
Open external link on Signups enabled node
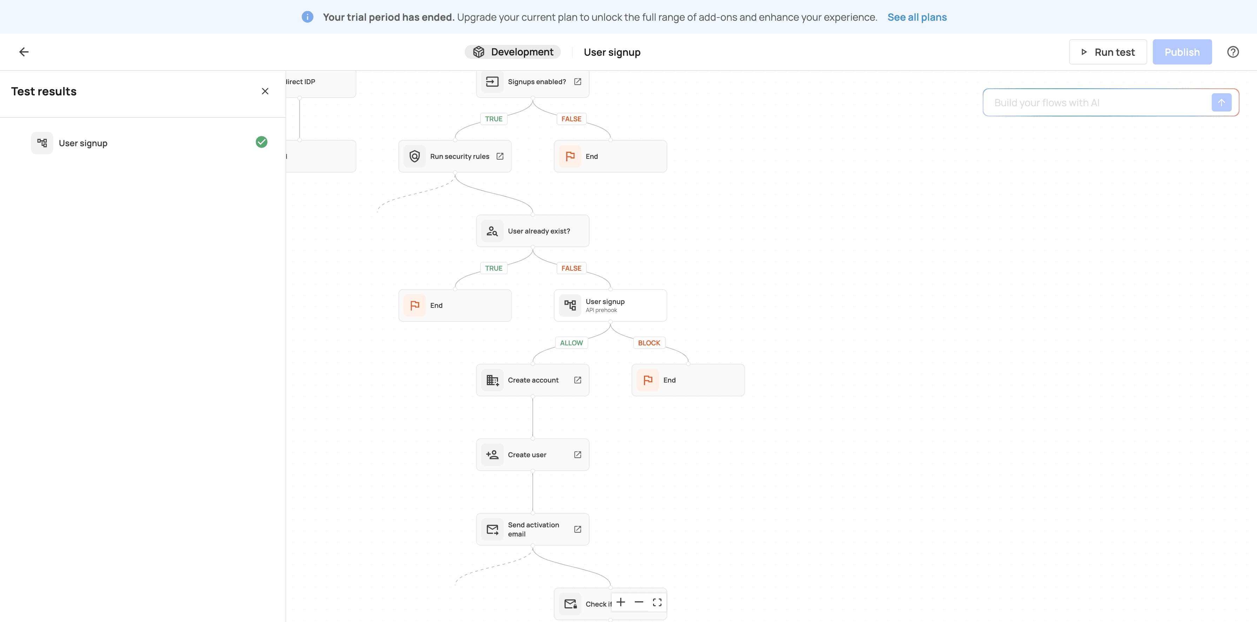tap(577, 81)
